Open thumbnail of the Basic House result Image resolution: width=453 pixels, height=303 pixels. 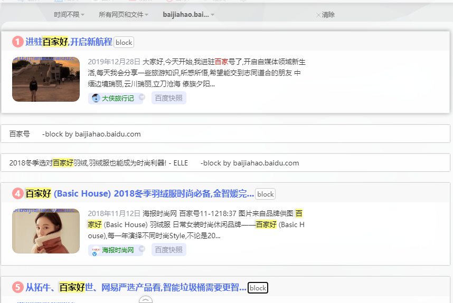(46, 231)
